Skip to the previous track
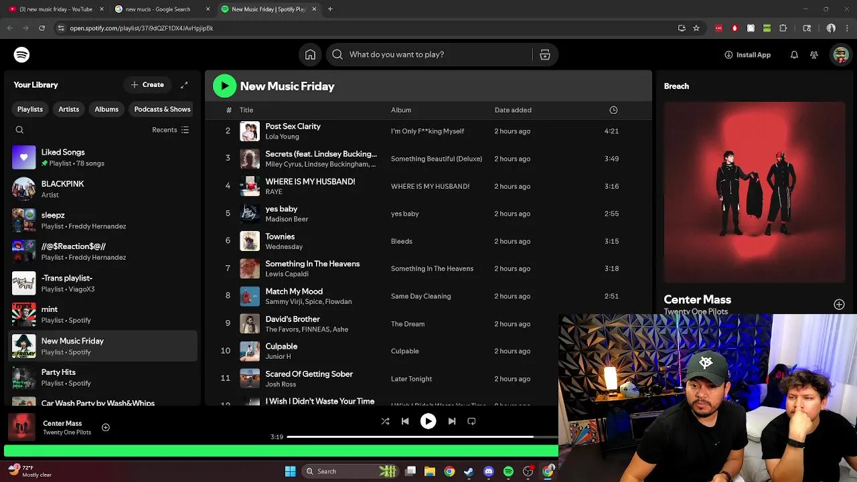857x482 pixels. [405, 421]
